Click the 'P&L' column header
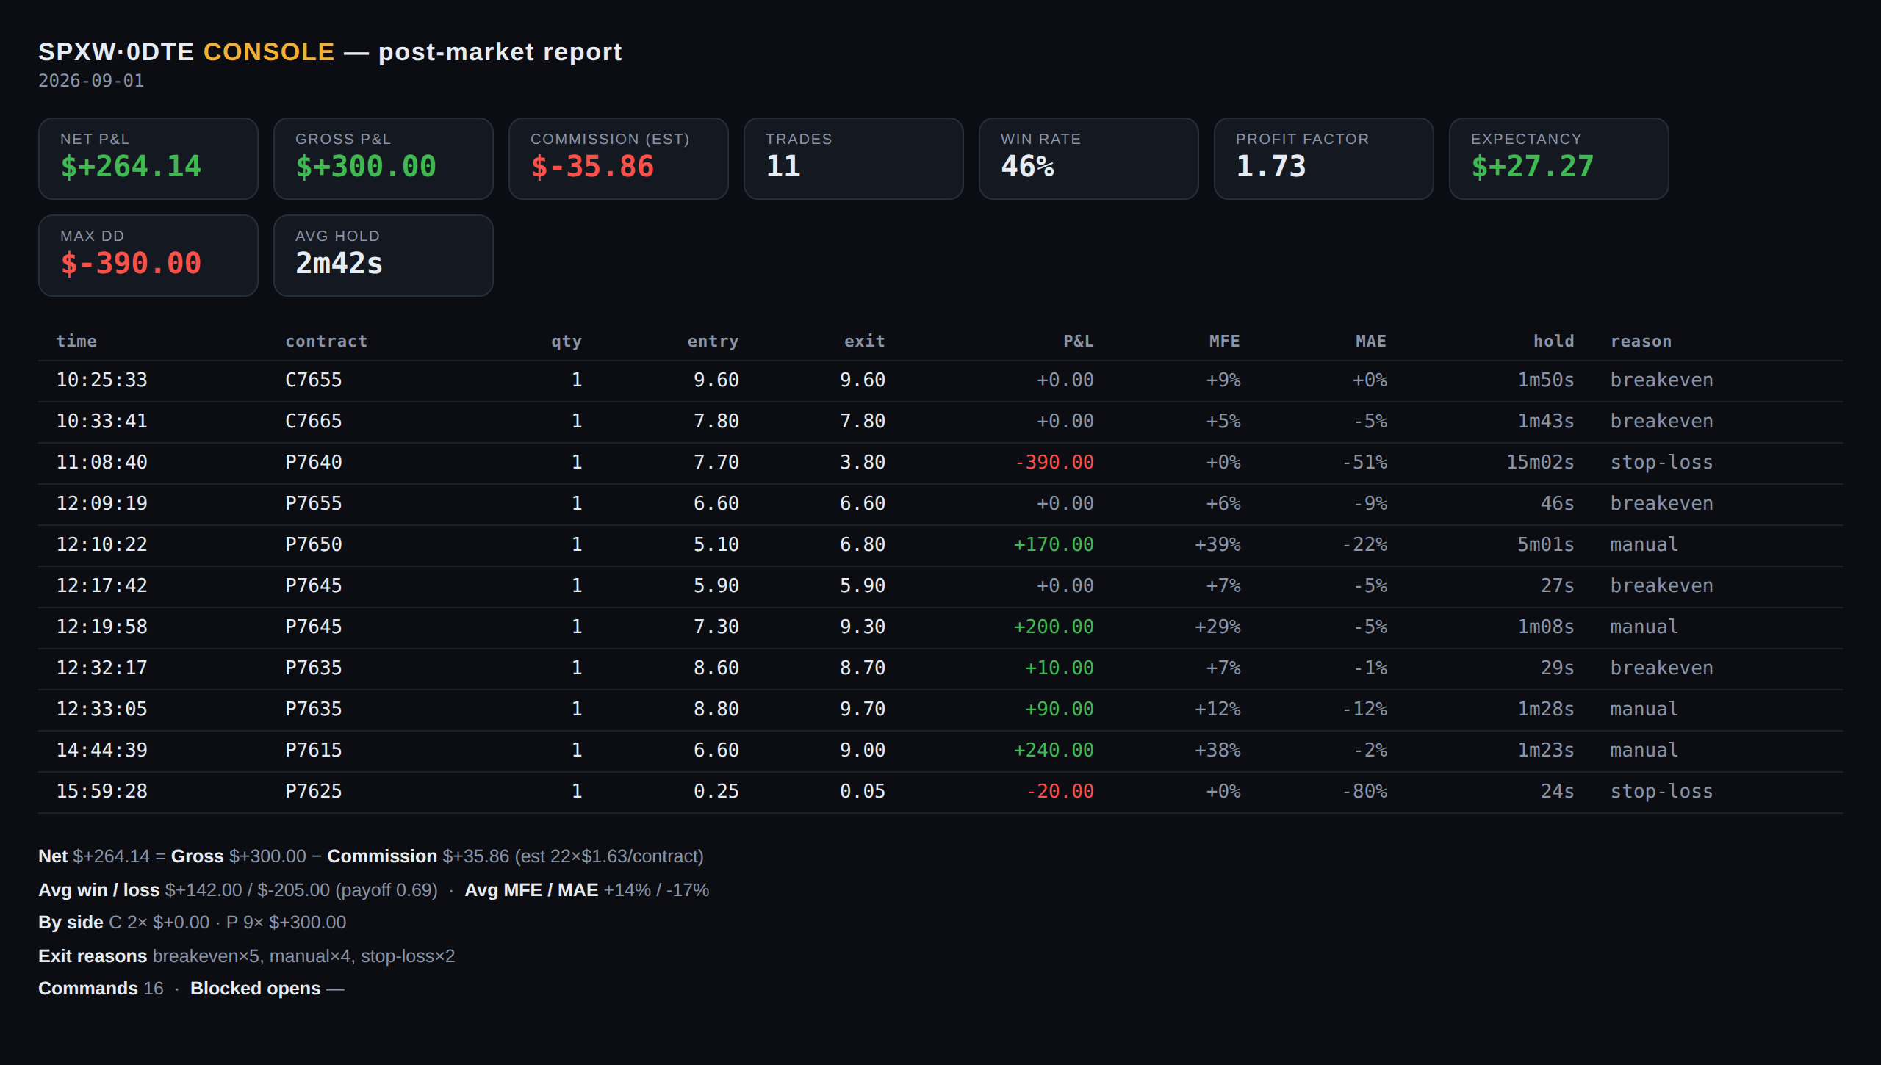The height and width of the screenshot is (1065, 1881). click(1079, 342)
